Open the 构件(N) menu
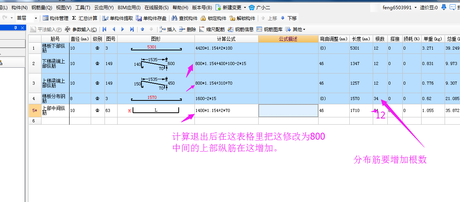This screenshot has width=460, height=202. tap(19, 7)
